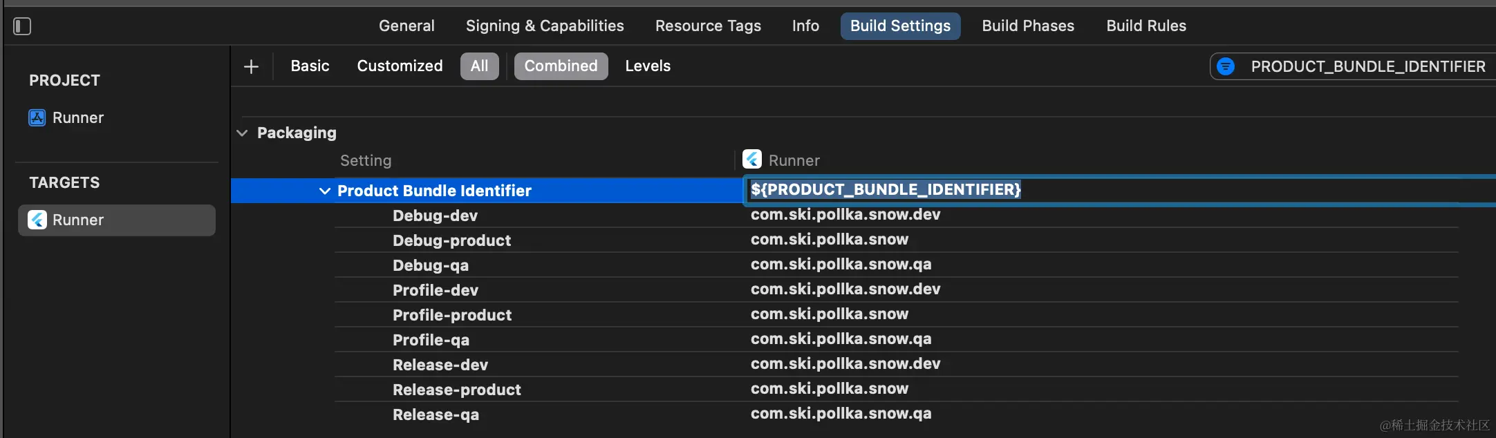The height and width of the screenshot is (438, 1496).
Task: Click the Runner project blueprint icon
Action: point(37,117)
